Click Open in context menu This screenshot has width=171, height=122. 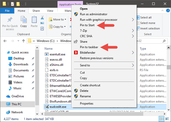84,9
